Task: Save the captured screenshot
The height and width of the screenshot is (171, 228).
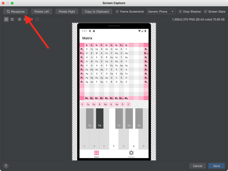Action: click(x=216, y=166)
